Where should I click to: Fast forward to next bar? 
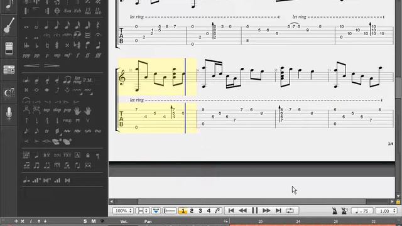(x=266, y=211)
